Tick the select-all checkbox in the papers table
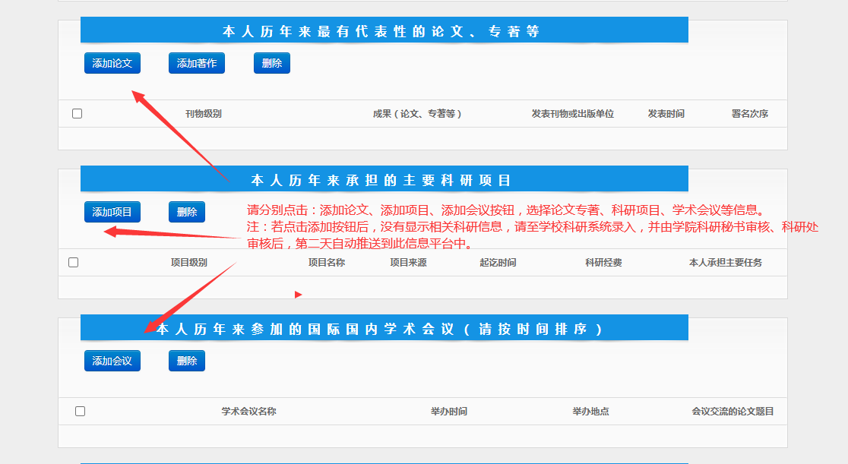This screenshot has width=848, height=464. click(x=77, y=114)
